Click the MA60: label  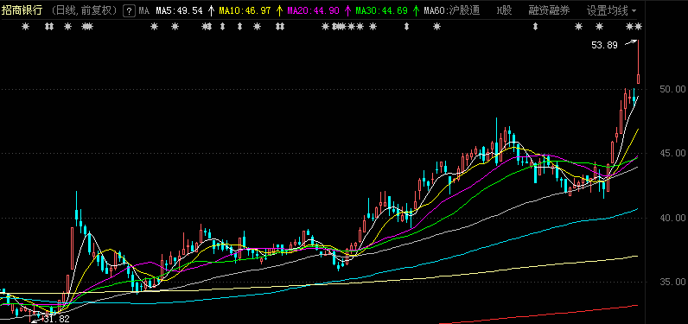coord(437,10)
